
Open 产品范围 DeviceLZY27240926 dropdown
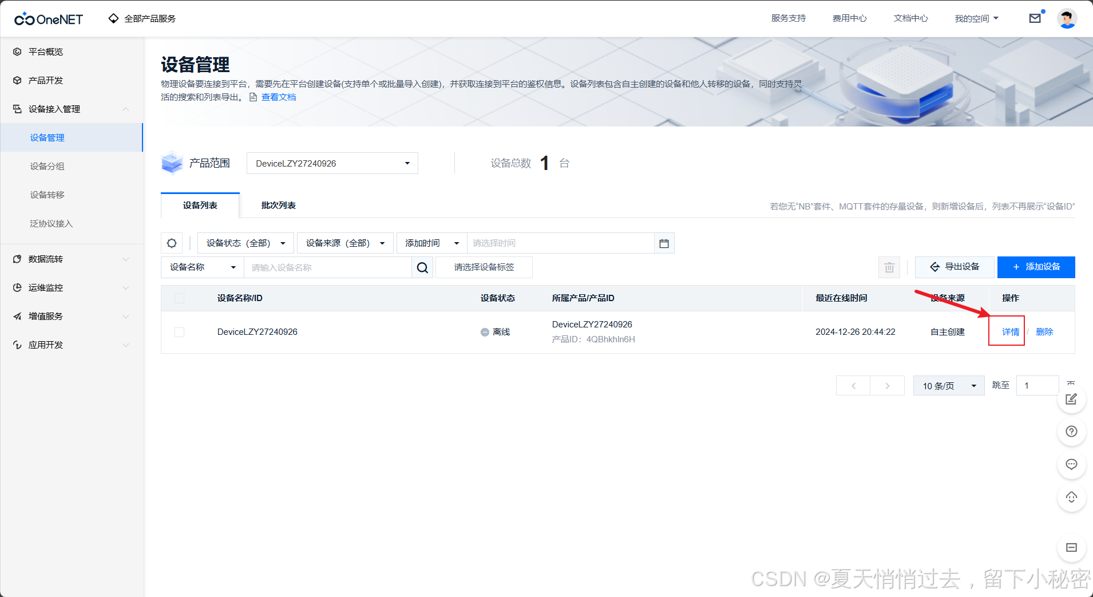(x=332, y=163)
